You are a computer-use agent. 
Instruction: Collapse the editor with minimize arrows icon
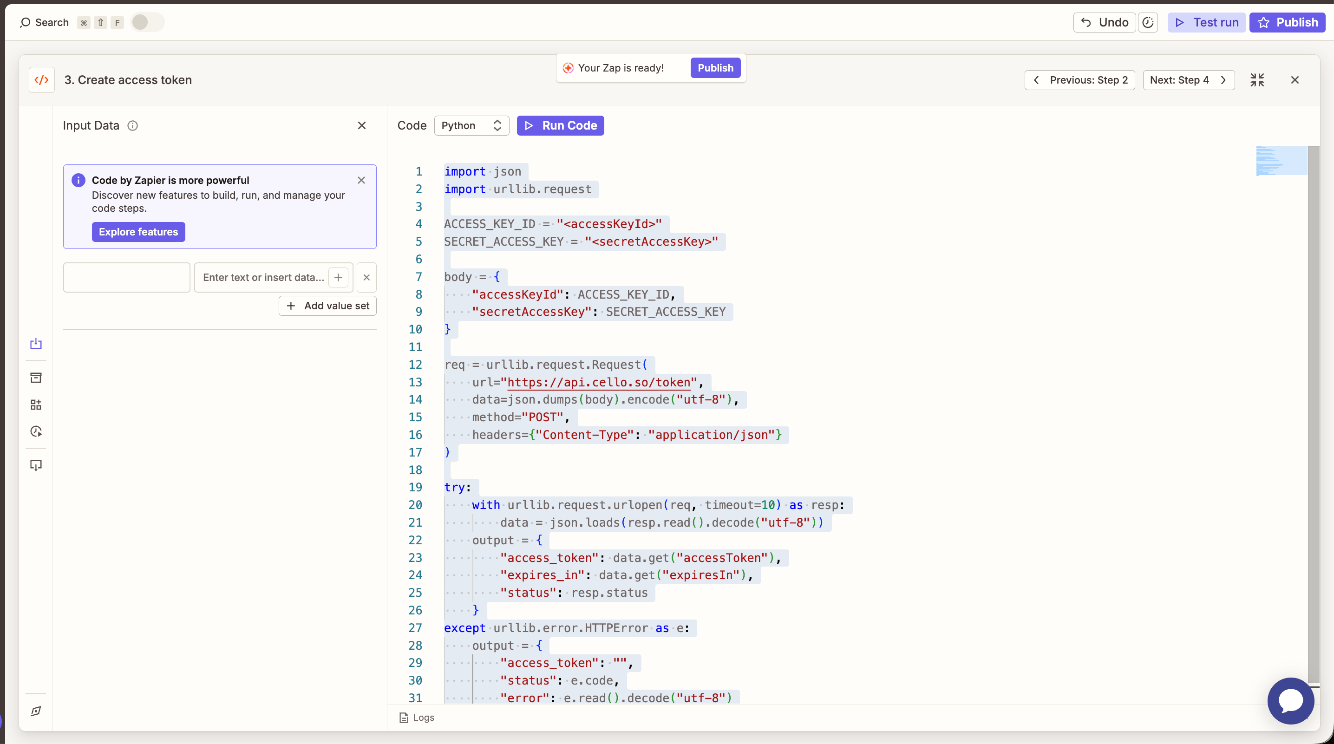point(1257,80)
